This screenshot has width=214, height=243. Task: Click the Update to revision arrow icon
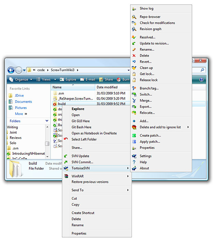coord(134,43)
